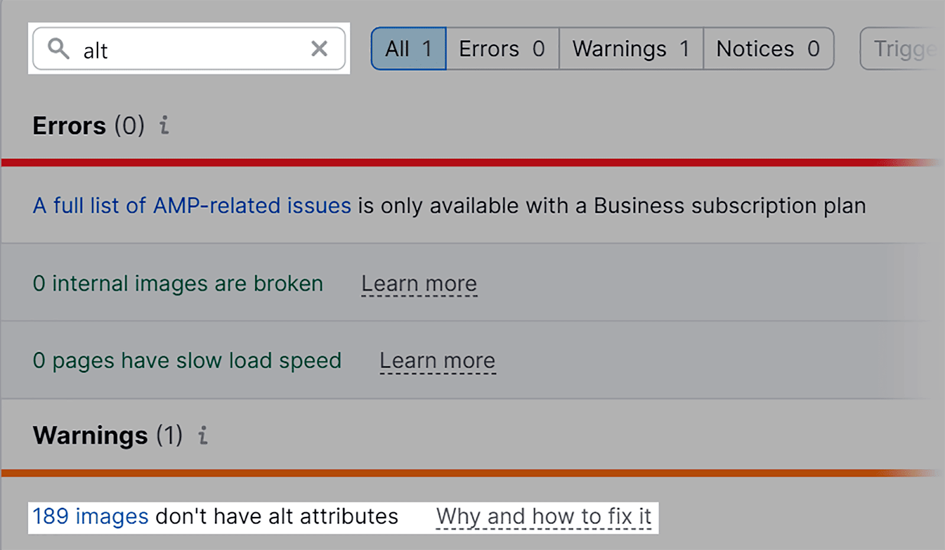Screen dimensions: 945x550
Task: Open the AMP-related issues row details
Action: click(x=192, y=206)
